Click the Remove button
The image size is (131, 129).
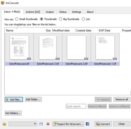pyautogui.click(x=103, y=100)
